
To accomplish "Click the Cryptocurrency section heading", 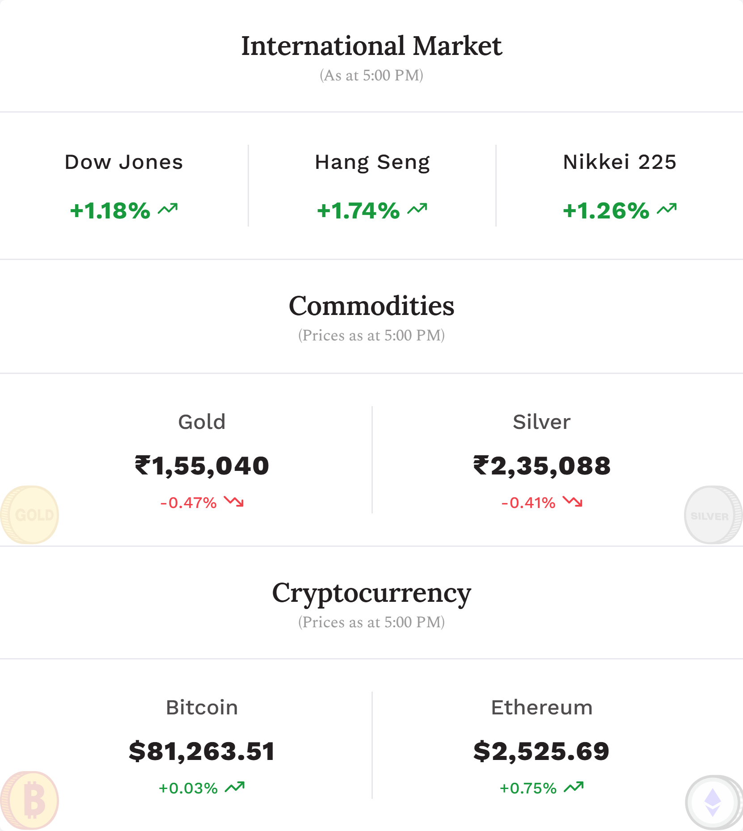I will pos(371,594).
